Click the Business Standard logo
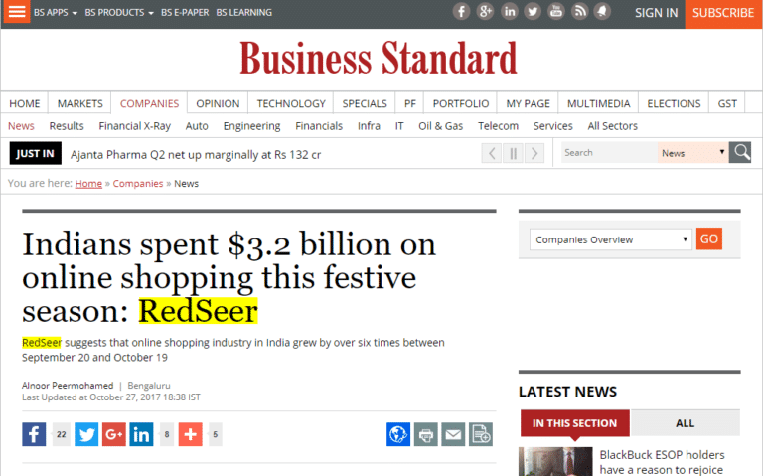The image size is (763, 476). coord(379,58)
